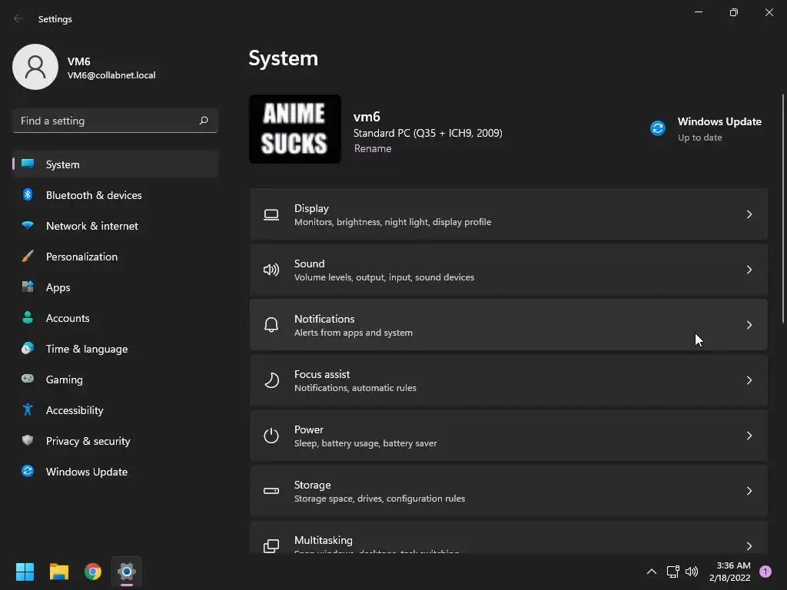Screen dimensions: 787x590
Task: Select the Network & internet wifi icon
Action: click(28, 226)
